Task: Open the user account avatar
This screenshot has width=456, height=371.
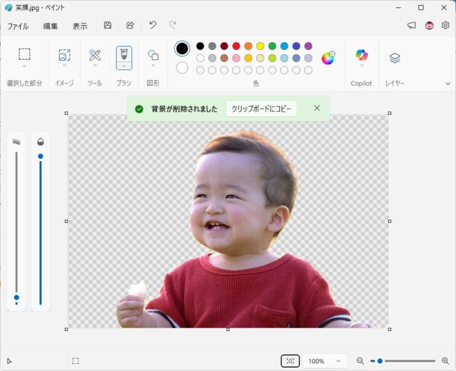Action: pyautogui.click(x=429, y=25)
